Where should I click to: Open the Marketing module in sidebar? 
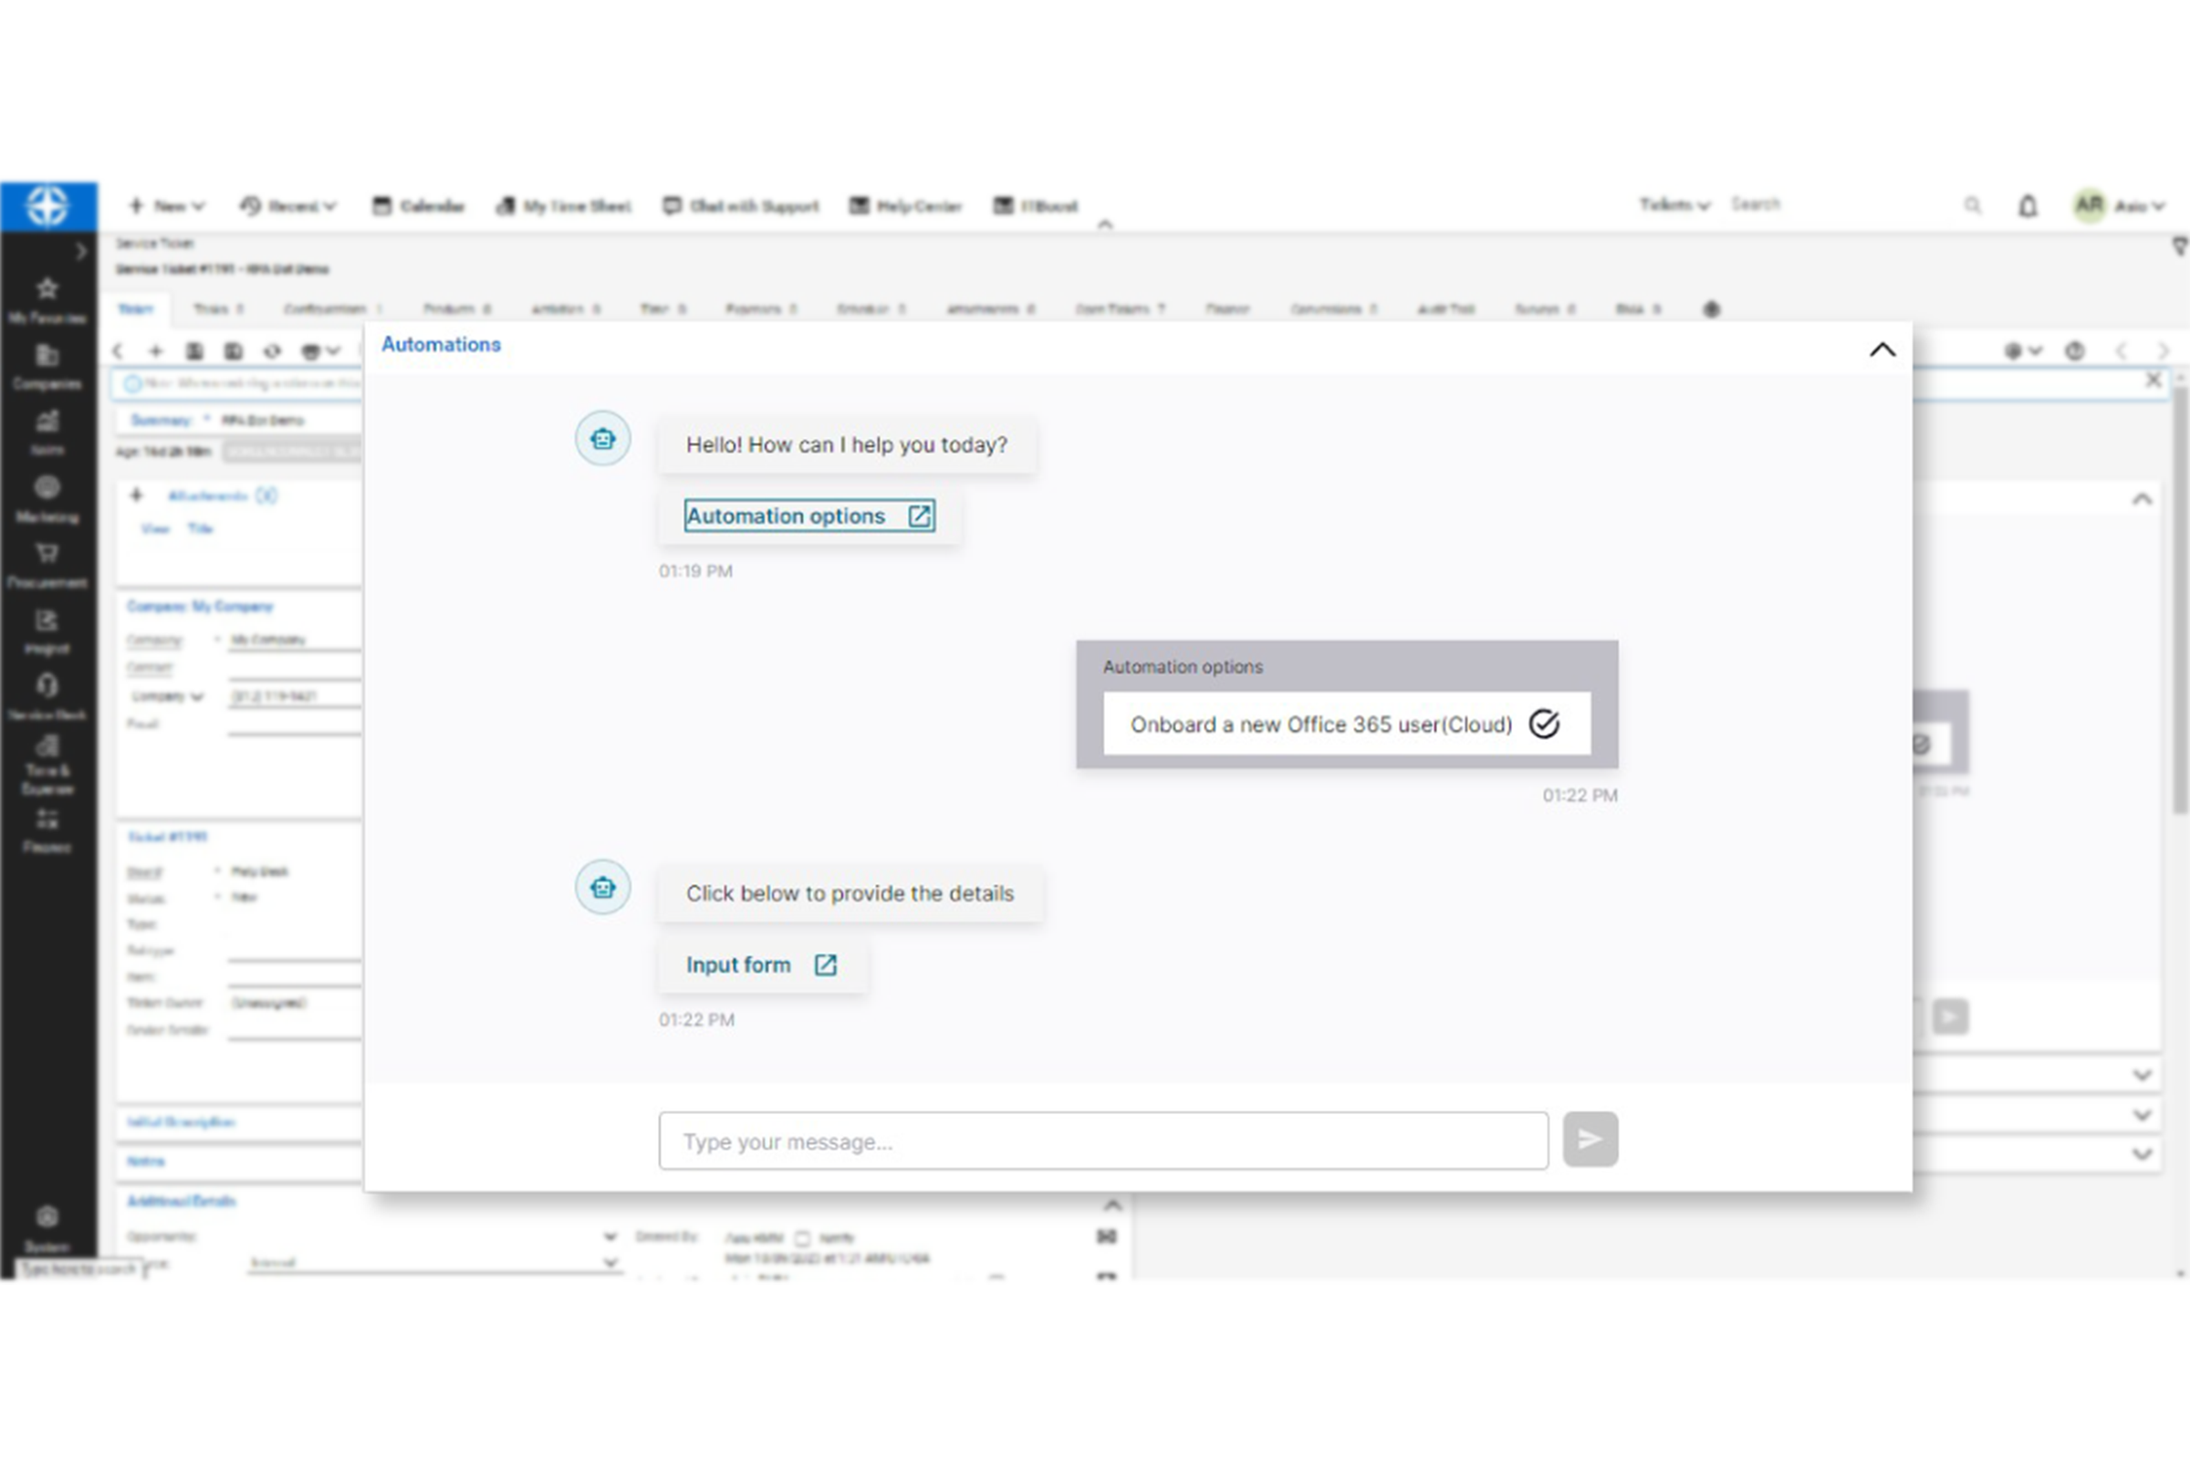(x=47, y=498)
